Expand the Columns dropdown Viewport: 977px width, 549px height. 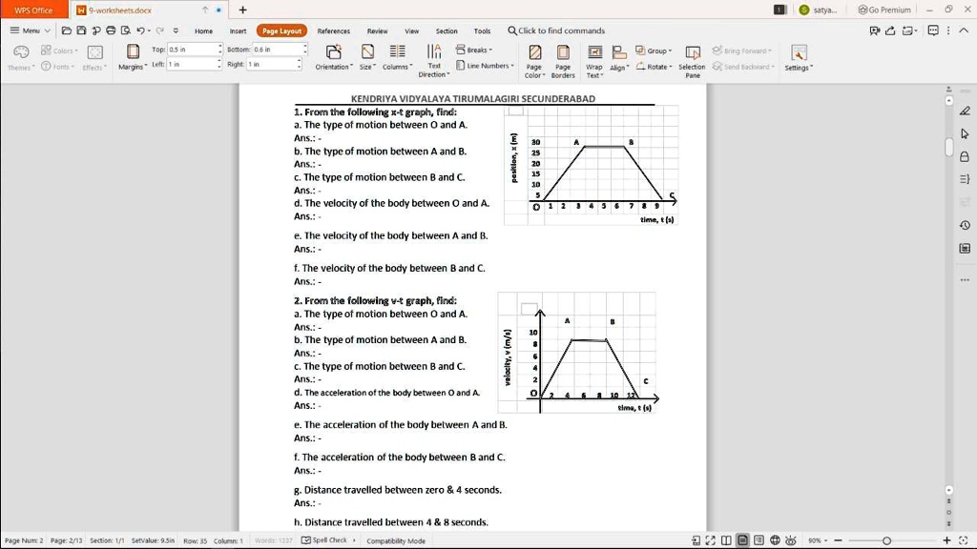(x=397, y=58)
